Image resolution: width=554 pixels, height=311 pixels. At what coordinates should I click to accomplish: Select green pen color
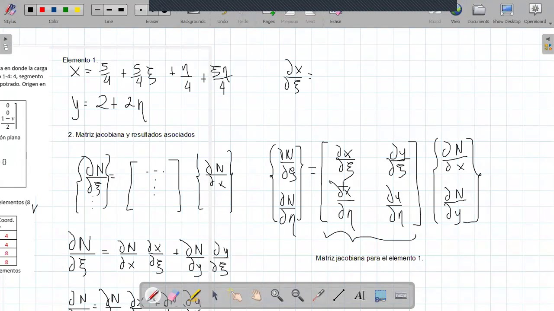pos(65,10)
